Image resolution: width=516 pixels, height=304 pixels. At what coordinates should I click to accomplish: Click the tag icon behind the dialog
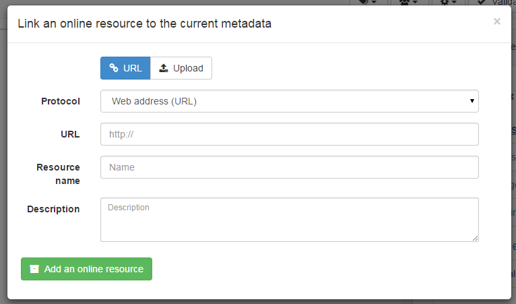coord(363,1)
